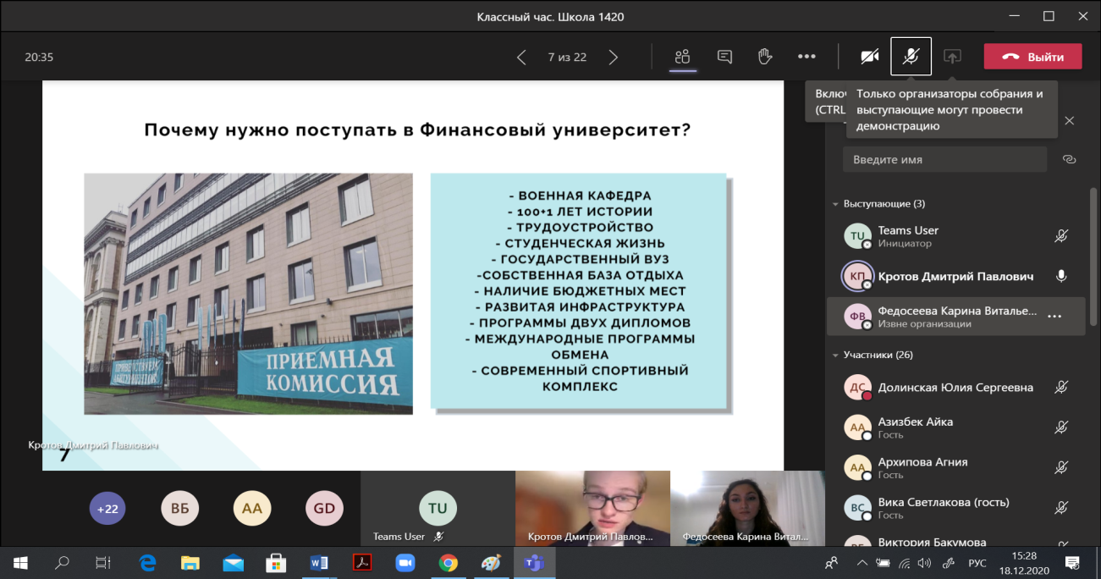Open the +22 more participants bubble
1101x579 pixels.
[x=107, y=509]
